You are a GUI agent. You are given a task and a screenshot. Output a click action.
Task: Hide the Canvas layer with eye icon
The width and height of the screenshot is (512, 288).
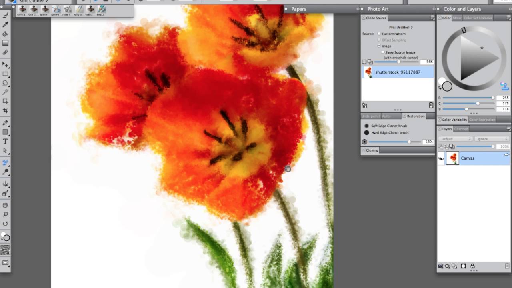point(441,158)
